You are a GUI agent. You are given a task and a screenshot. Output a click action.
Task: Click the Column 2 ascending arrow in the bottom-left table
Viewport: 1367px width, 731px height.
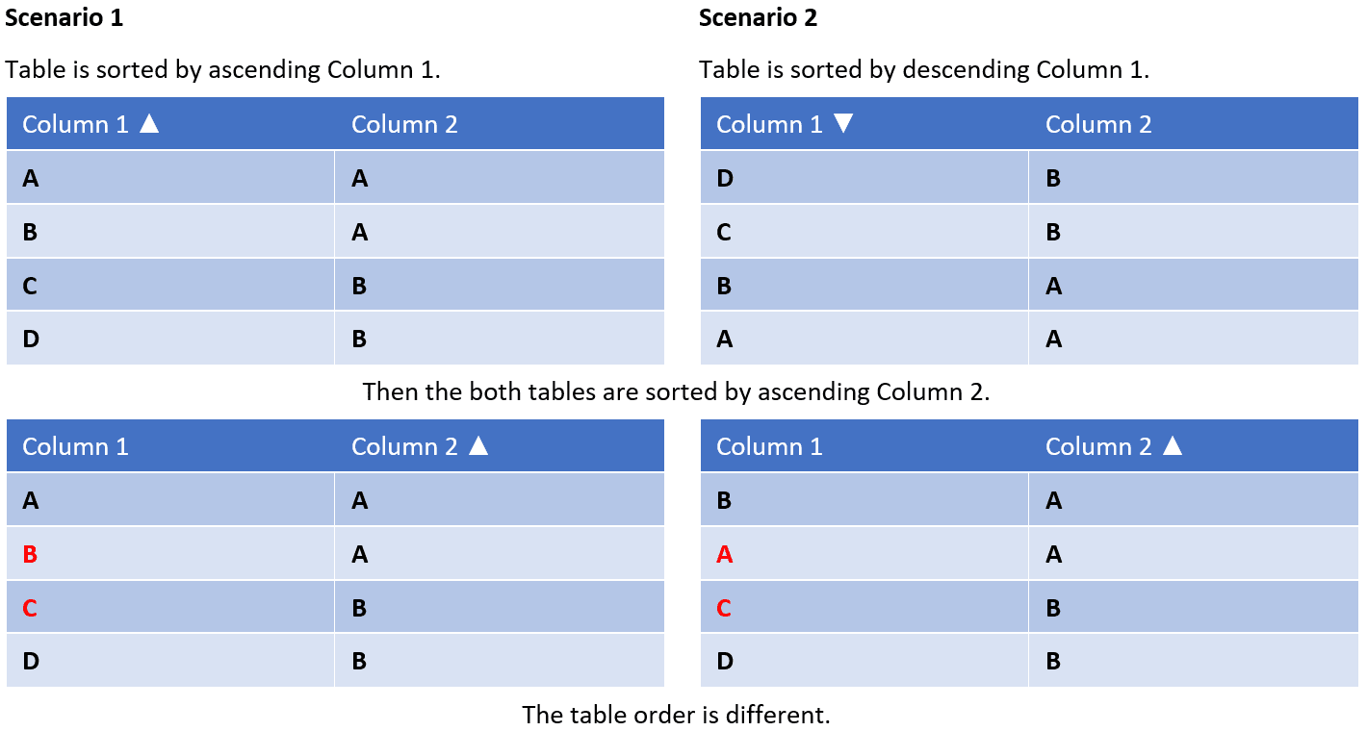coord(478,445)
